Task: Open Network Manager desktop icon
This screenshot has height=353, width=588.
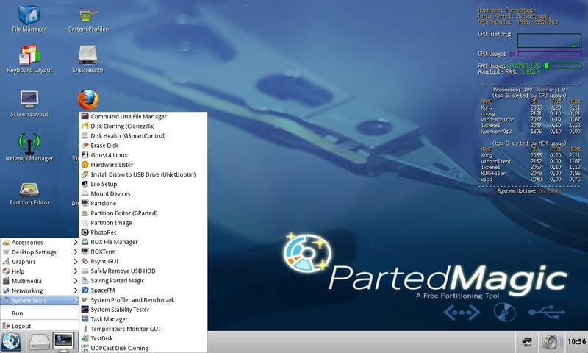Action: (x=29, y=147)
